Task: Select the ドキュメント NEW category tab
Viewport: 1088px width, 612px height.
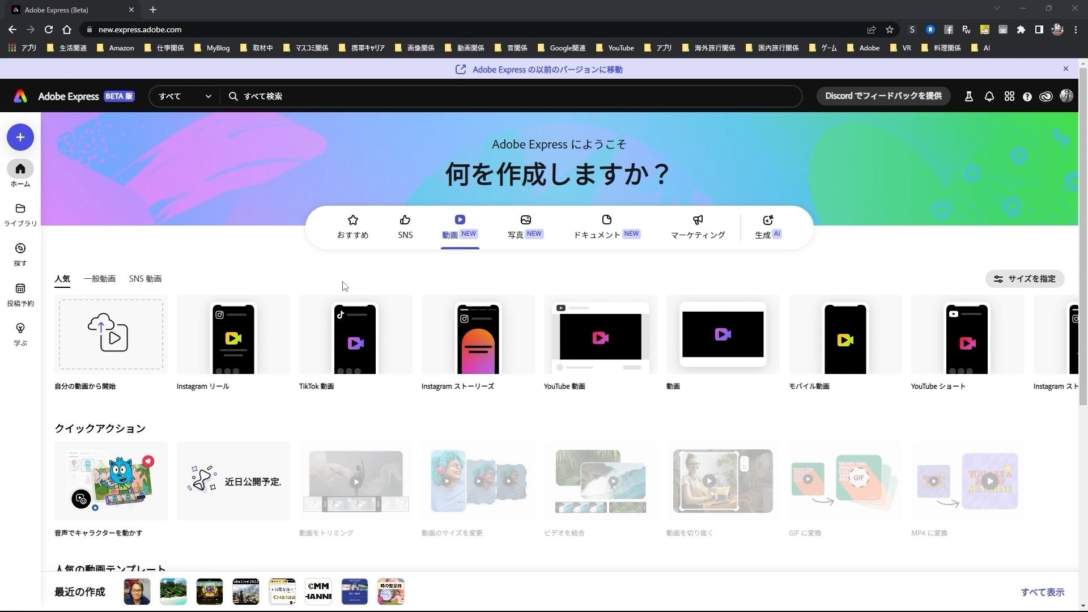Action: pyautogui.click(x=606, y=227)
